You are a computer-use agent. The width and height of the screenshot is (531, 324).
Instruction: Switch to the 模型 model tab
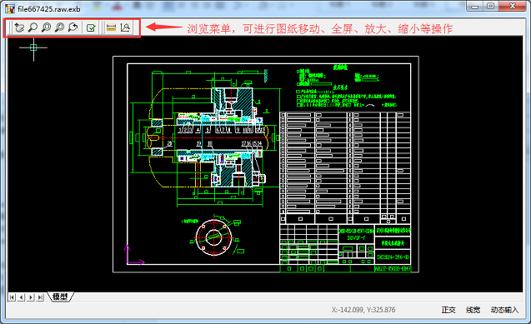point(60,297)
